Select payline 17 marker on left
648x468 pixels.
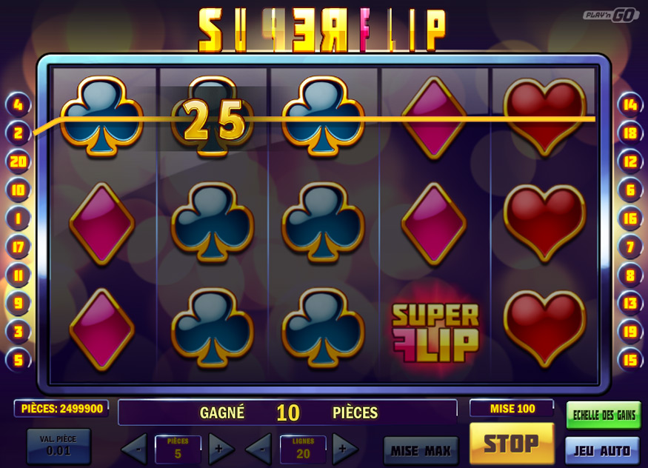(18, 247)
